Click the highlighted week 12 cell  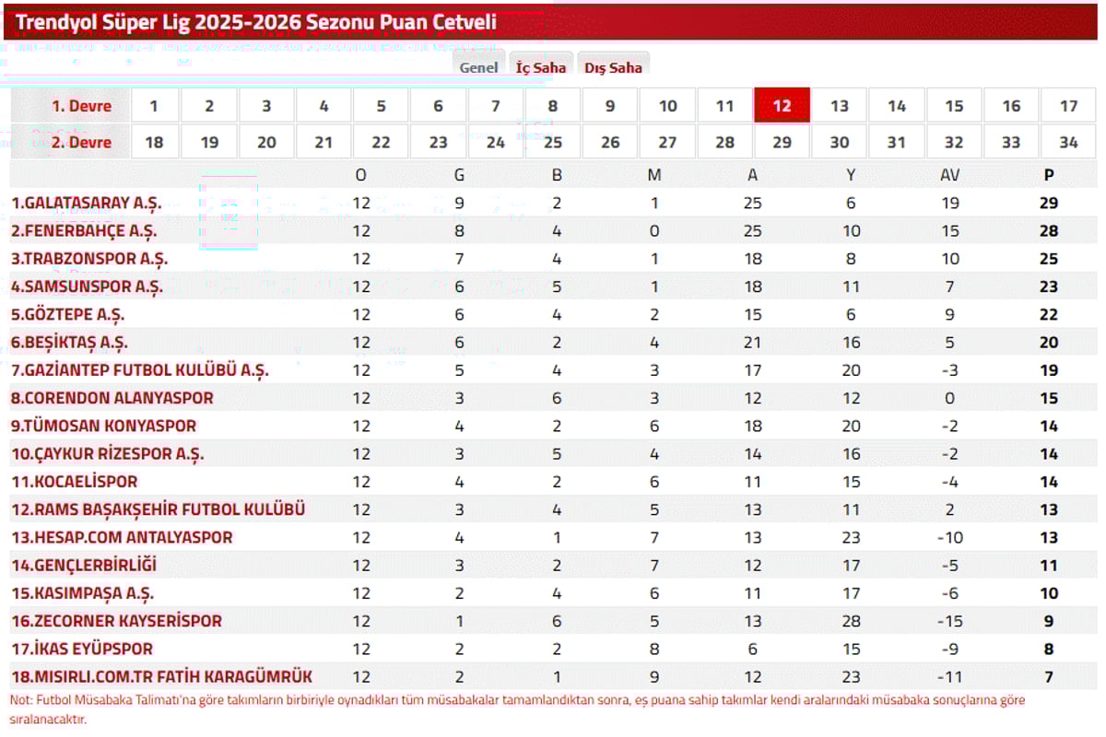(782, 106)
